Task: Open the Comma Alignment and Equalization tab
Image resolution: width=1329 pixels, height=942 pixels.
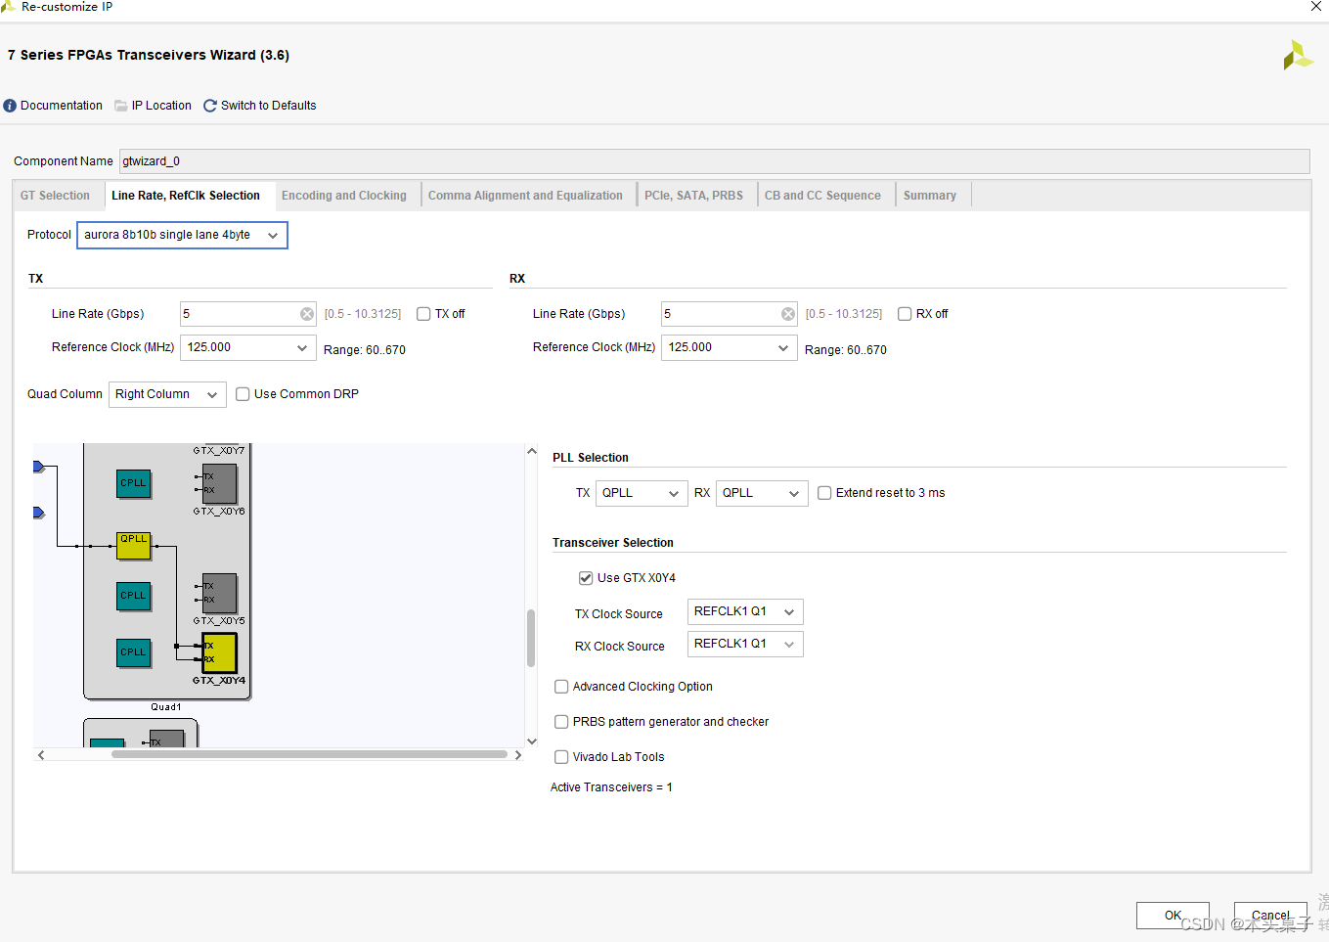Action: pos(525,196)
